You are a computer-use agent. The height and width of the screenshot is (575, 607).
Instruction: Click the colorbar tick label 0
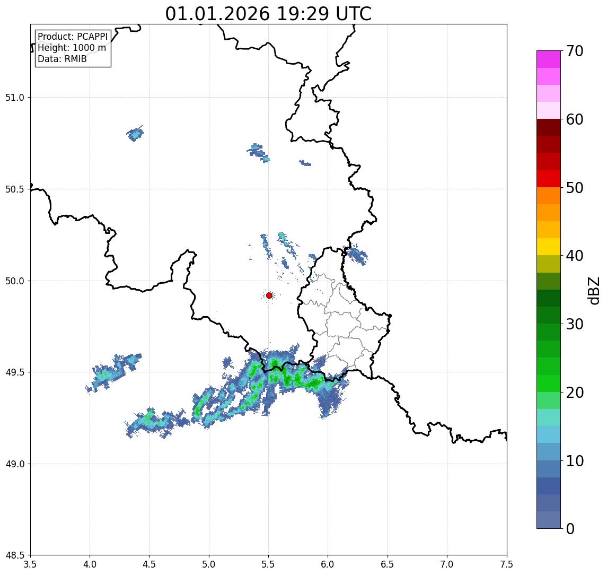point(570,528)
